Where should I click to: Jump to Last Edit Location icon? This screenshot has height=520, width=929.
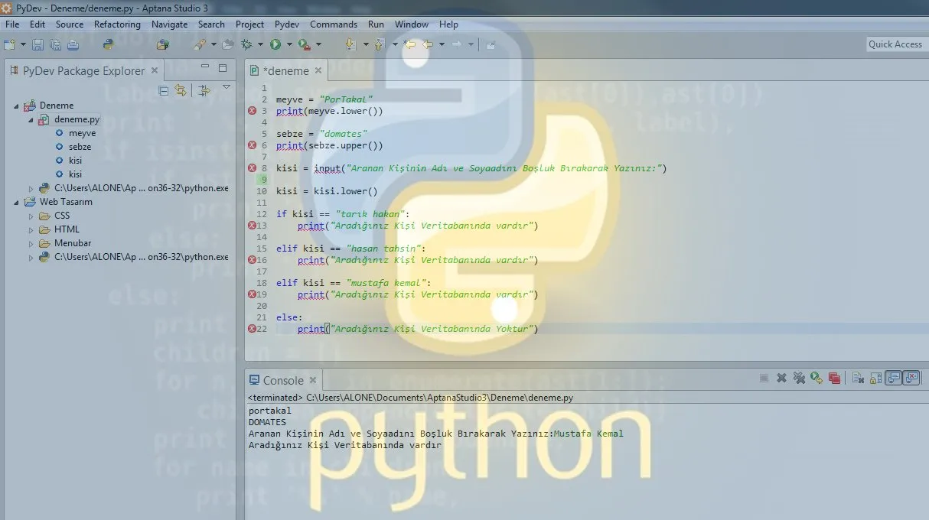pyautogui.click(x=409, y=44)
